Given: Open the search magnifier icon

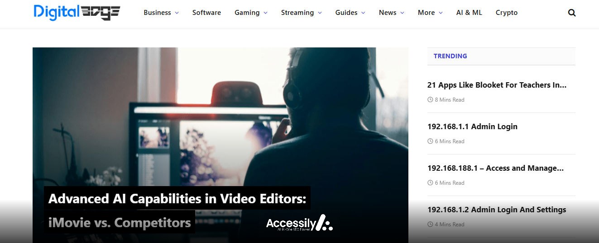Looking at the screenshot, I should [x=572, y=13].
